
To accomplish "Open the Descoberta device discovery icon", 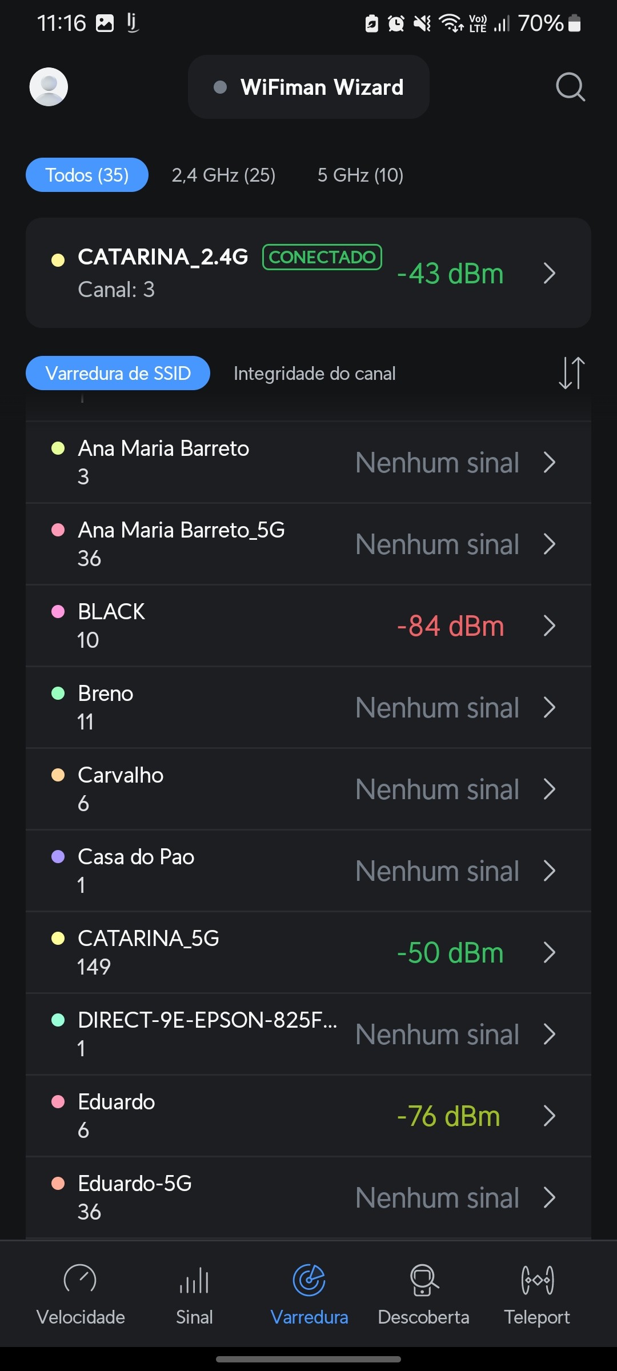I will tap(423, 1280).
